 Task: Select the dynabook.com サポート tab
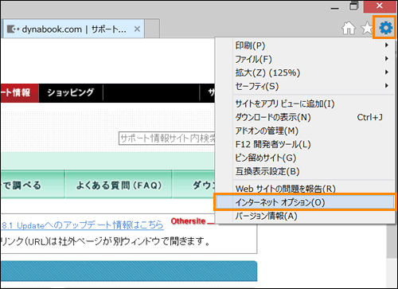73,29
